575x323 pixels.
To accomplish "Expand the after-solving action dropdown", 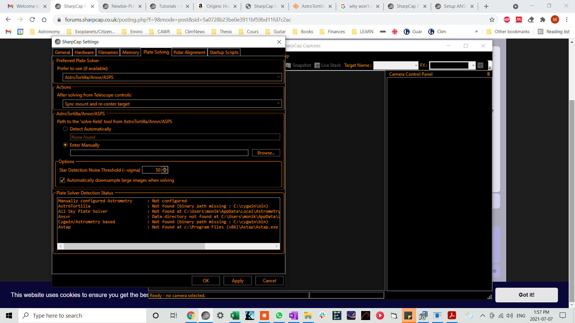I will 172,104.
